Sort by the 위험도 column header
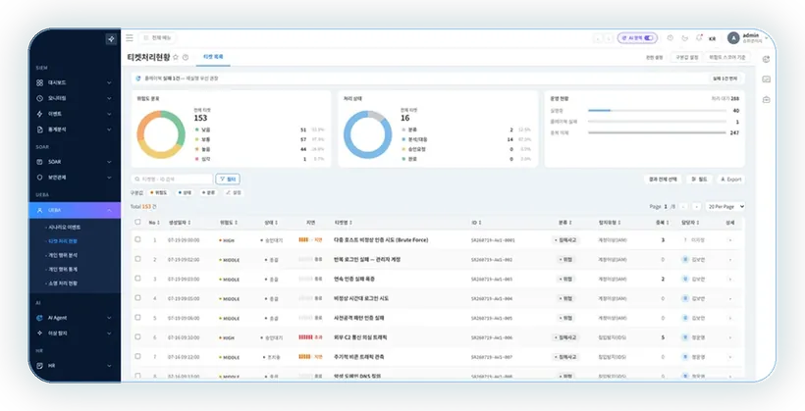The height and width of the screenshot is (411, 805). pos(229,223)
